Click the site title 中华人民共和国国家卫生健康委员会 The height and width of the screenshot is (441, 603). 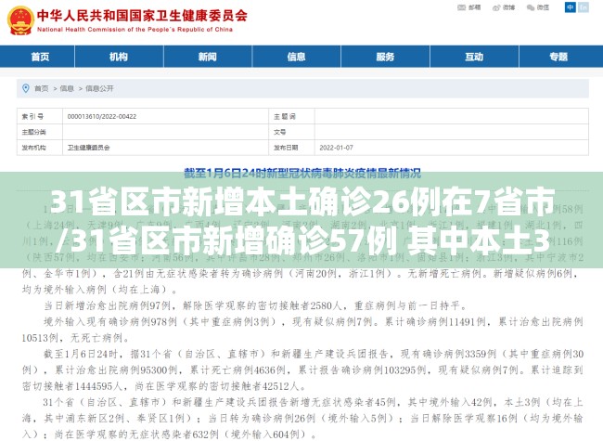(x=142, y=16)
